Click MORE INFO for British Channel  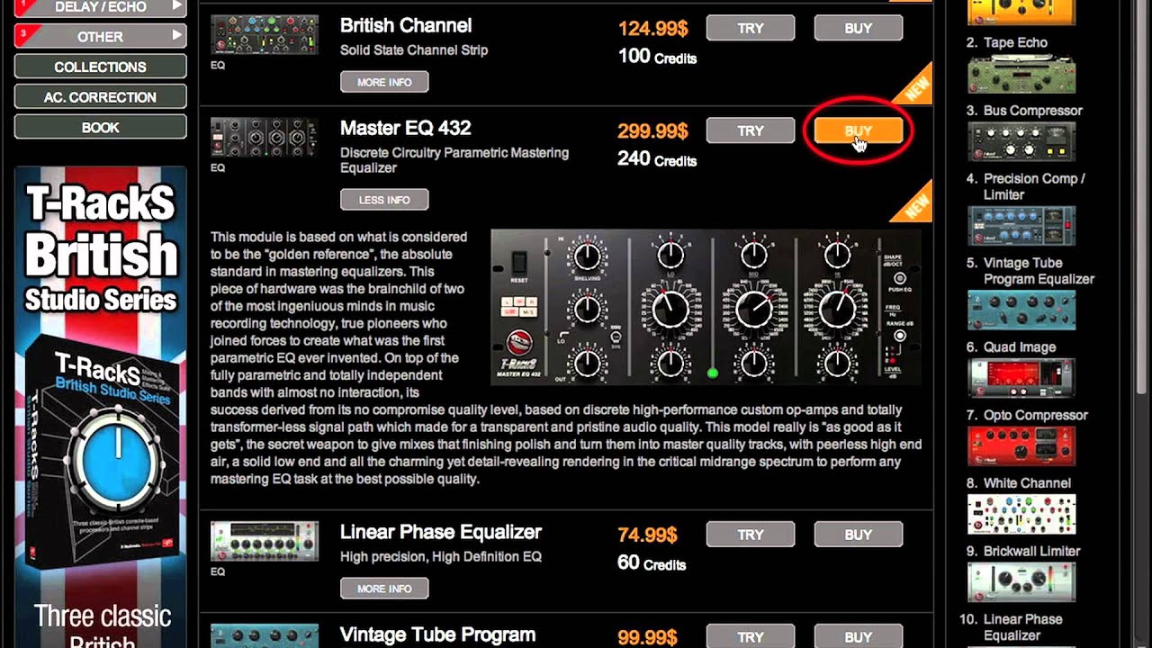point(384,82)
